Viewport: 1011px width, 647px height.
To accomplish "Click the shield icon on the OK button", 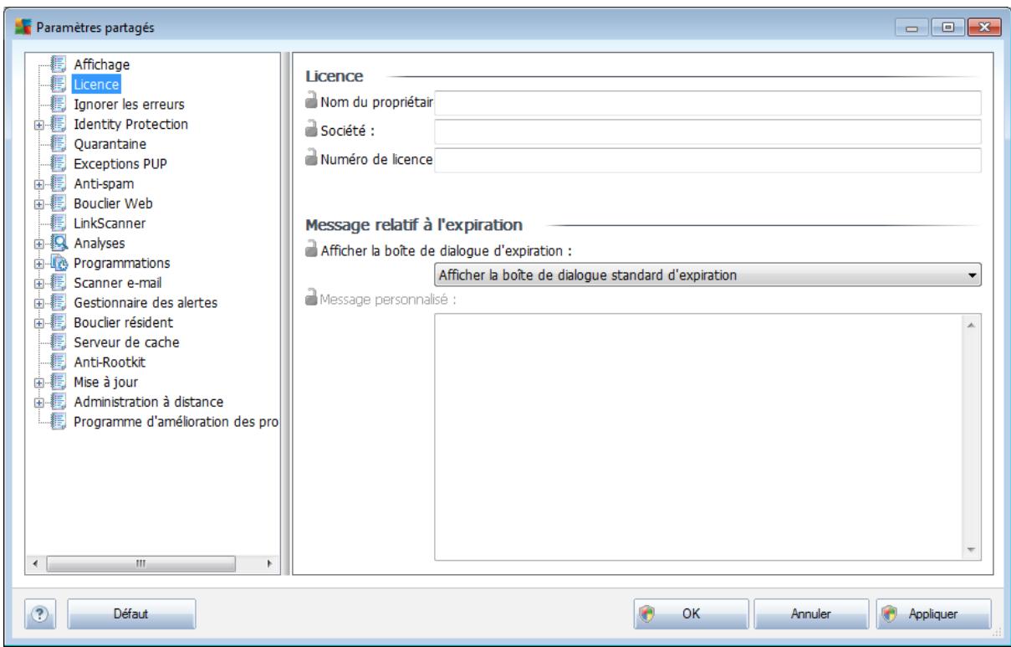I will (648, 614).
